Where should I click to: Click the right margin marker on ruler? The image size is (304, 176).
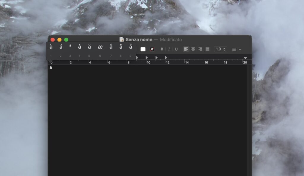click(x=245, y=58)
